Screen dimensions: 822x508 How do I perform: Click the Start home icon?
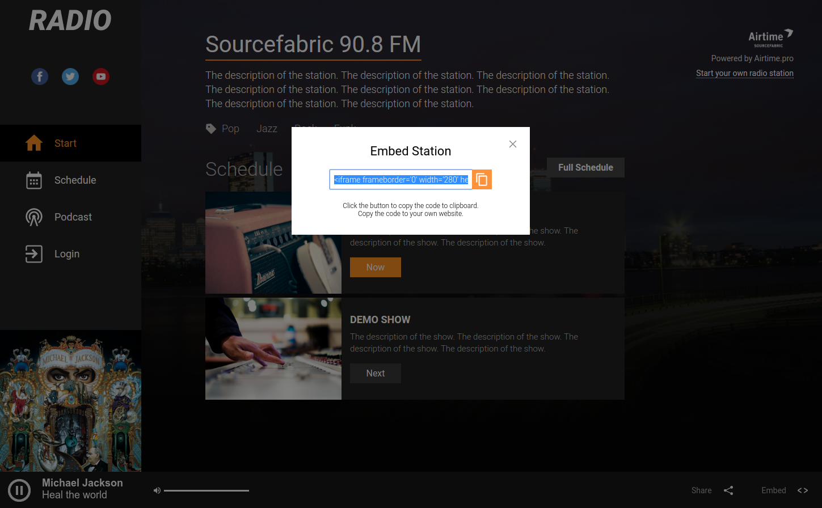tap(34, 143)
